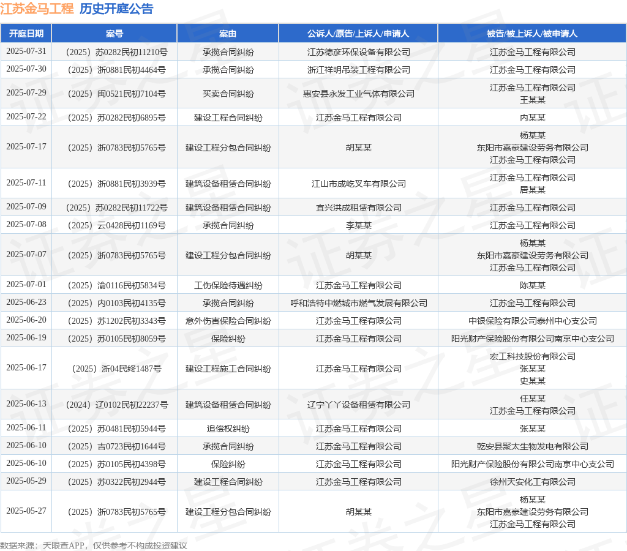Select the 开庭日期 column header
The height and width of the screenshot is (551, 627).
click(x=26, y=34)
